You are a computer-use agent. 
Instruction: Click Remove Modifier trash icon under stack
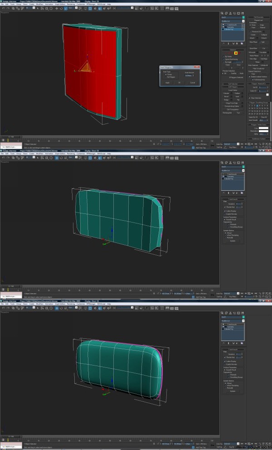pyautogui.click(x=237, y=44)
